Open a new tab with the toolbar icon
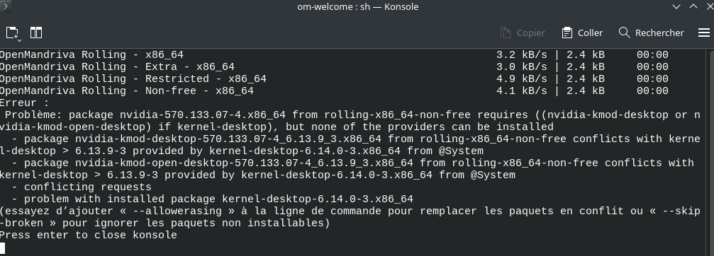The width and height of the screenshot is (714, 256). pyautogui.click(x=12, y=33)
